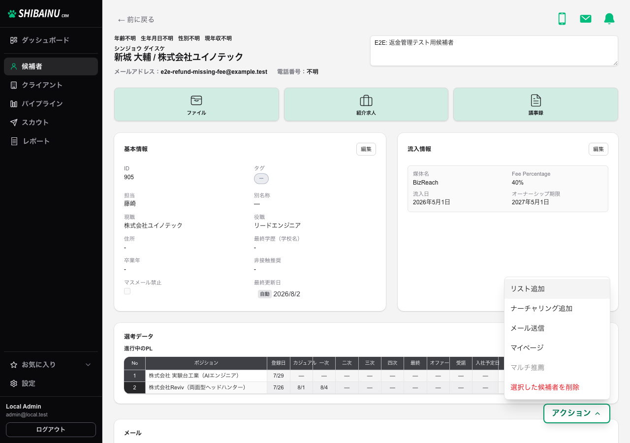Select ナーチャリング追加 from action menu
The height and width of the screenshot is (443, 630).
pos(557,309)
